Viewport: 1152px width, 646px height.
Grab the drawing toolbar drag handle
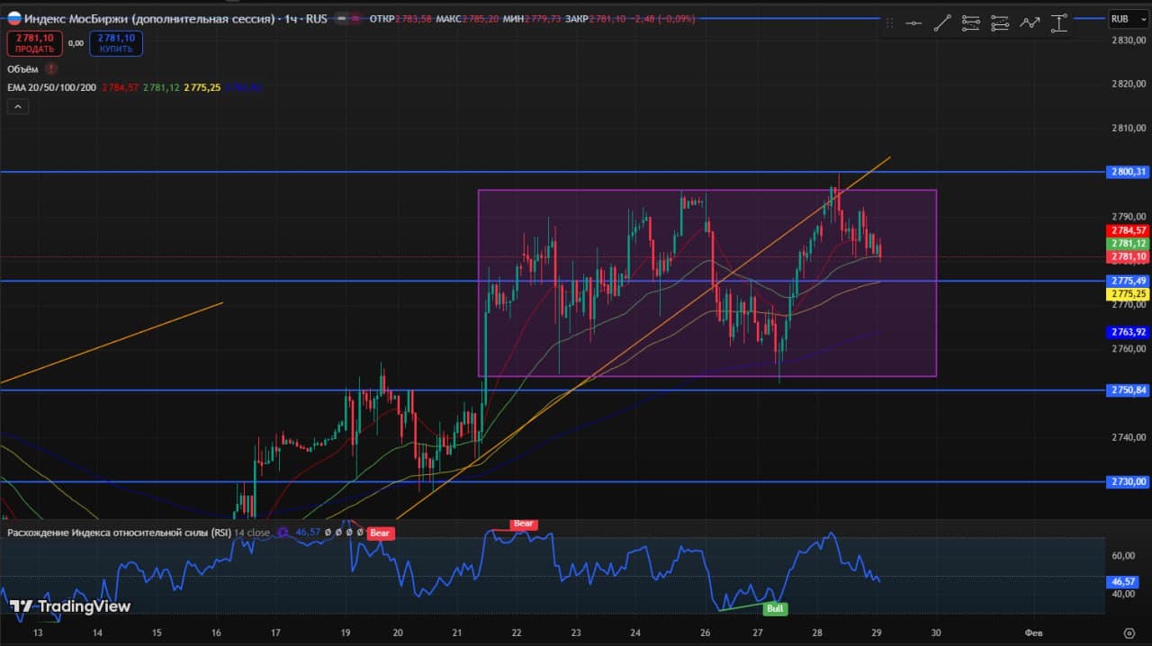coord(890,23)
